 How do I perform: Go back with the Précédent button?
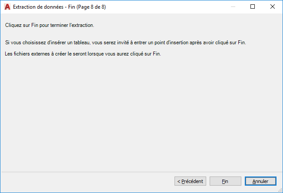point(190,181)
